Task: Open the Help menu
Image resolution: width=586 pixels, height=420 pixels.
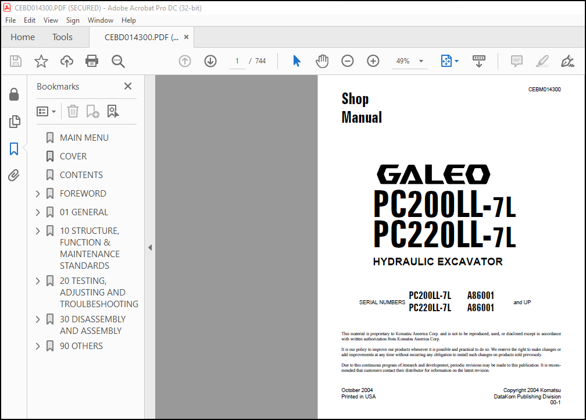Action: 128,20
